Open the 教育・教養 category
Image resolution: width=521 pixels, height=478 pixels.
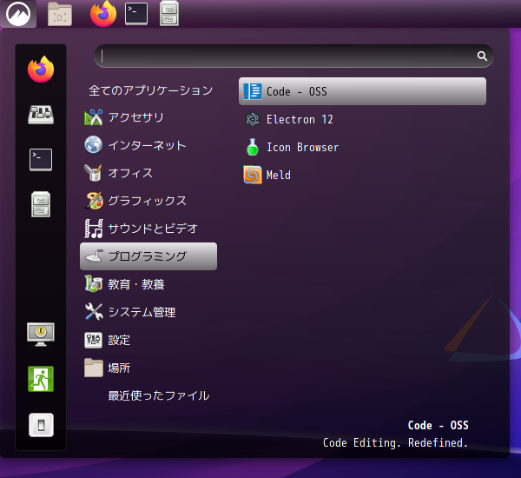[148, 284]
